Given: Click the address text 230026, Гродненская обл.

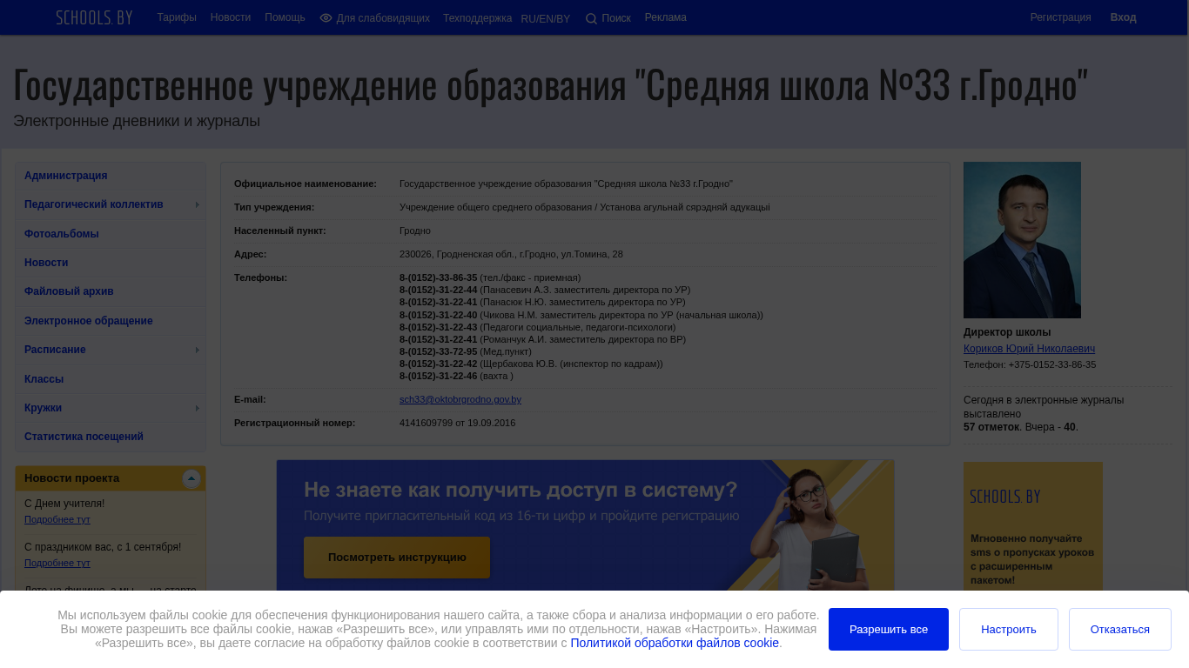Looking at the screenshot, I should [x=511, y=254].
